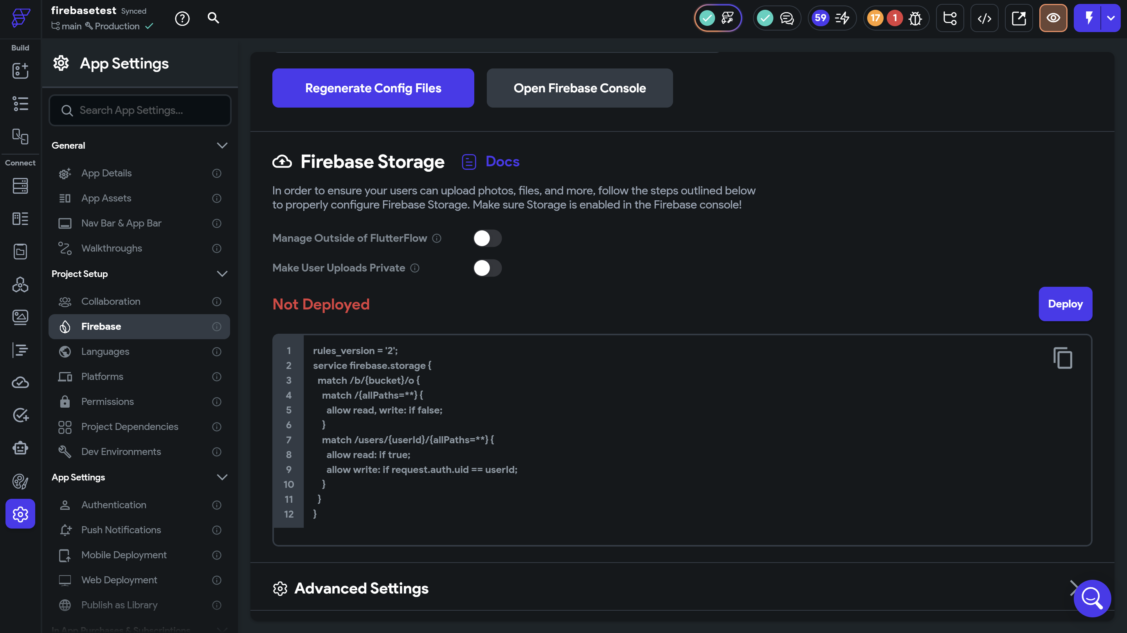The height and width of the screenshot is (633, 1127).
Task: Copy storage rules with the copy icon
Action: tap(1062, 358)
